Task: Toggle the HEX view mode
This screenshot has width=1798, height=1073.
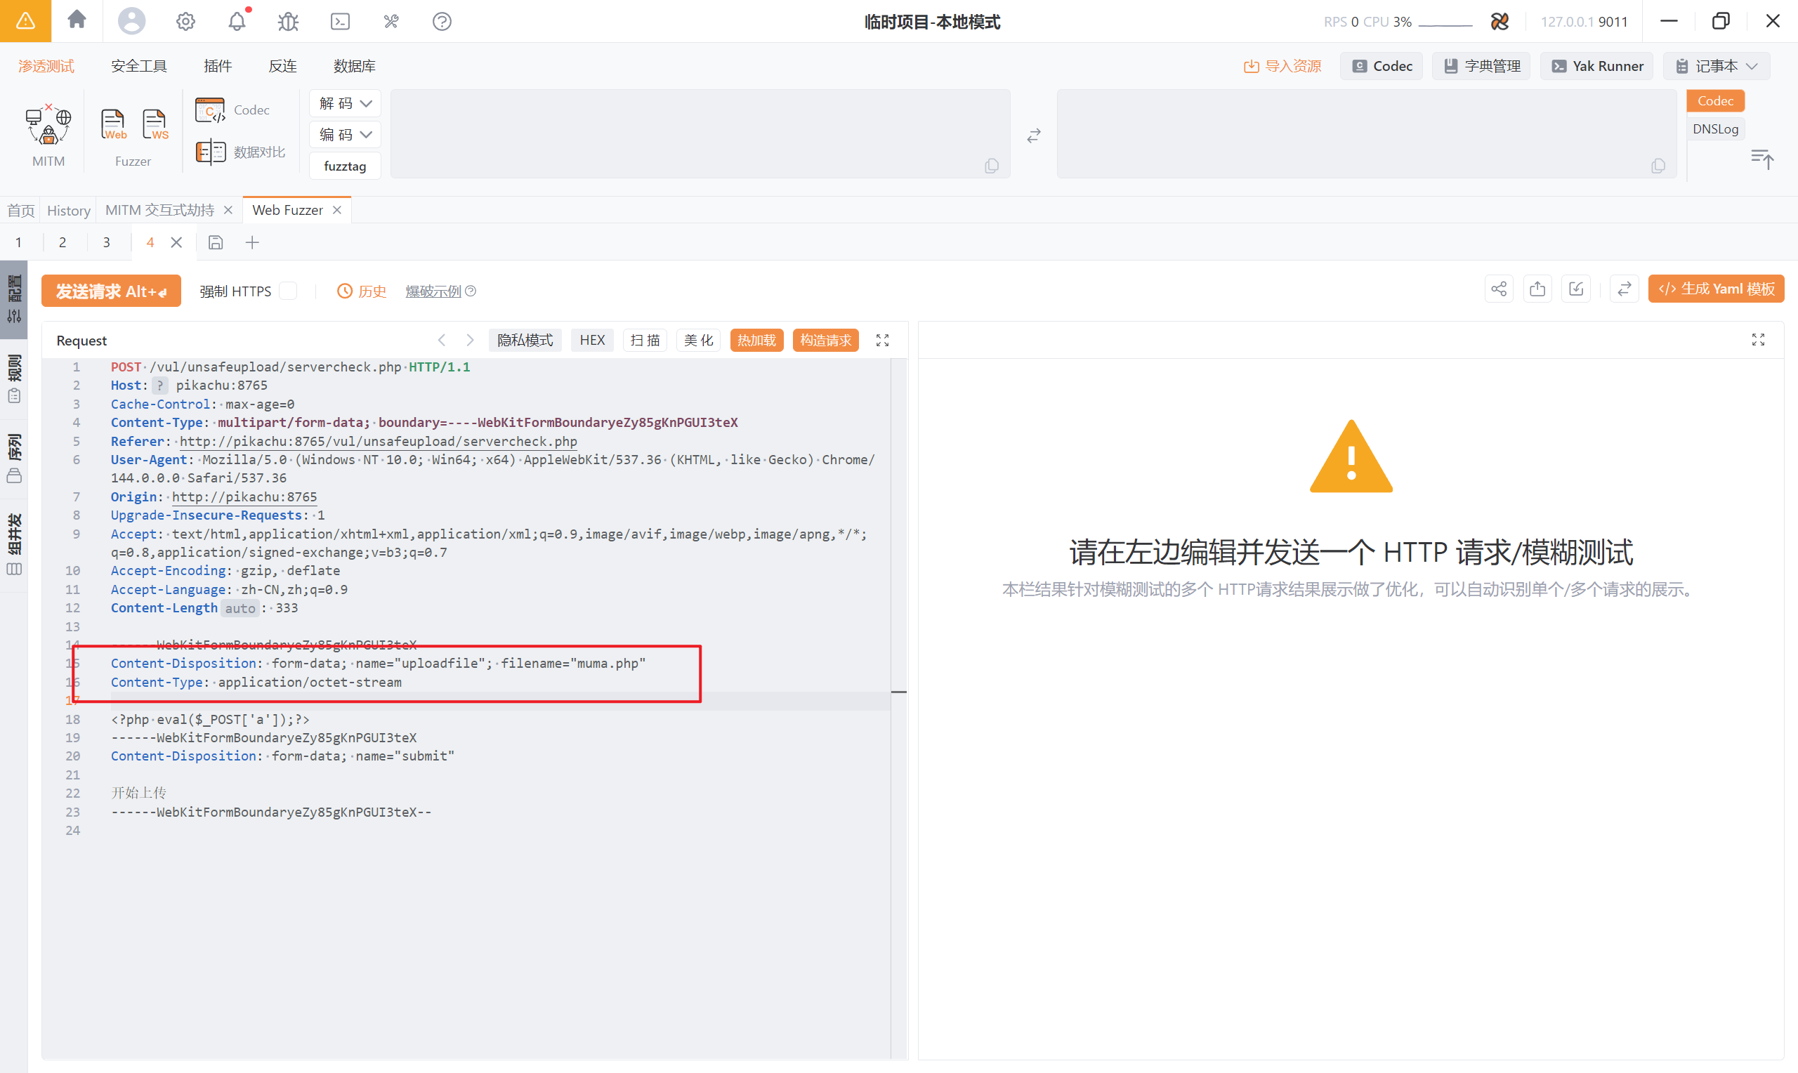Action: (591, 340)
